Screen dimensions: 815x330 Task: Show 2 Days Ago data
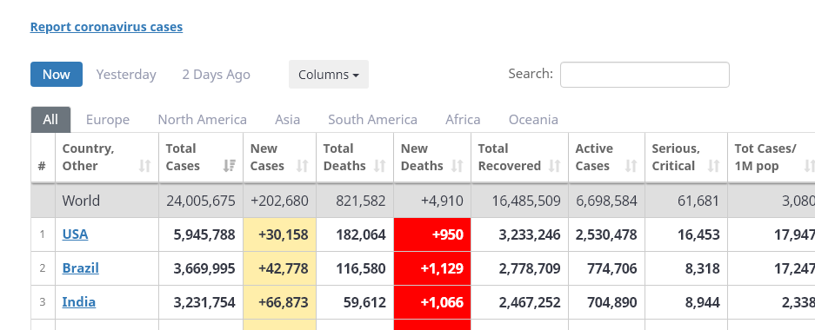point(217,74)
